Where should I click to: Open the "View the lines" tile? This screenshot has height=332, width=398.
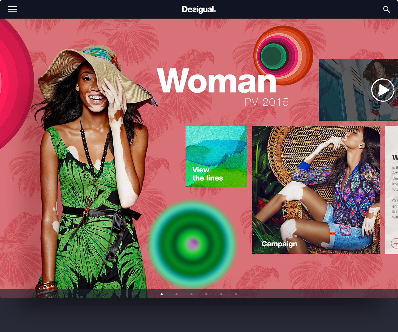[216, 156]
